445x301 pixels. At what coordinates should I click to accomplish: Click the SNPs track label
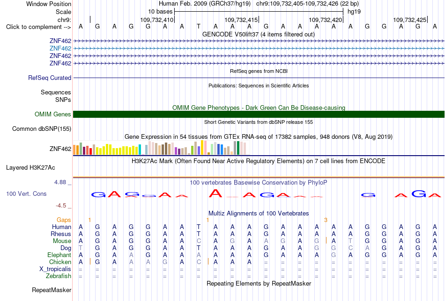click(x=63, y=100)
